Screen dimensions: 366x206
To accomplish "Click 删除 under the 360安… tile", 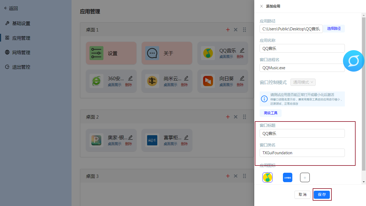I will coord(129,85).
